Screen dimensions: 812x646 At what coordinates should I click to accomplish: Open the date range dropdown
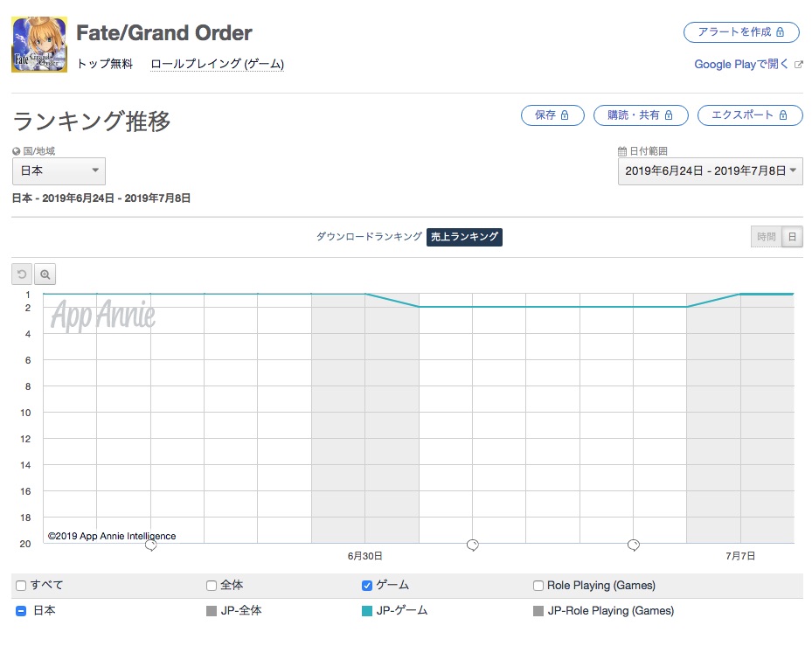coord(711,171)
